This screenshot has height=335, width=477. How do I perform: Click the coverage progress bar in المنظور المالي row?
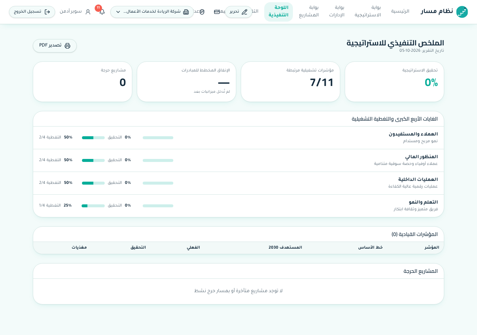pyautogui.click(x=93, y=160)
